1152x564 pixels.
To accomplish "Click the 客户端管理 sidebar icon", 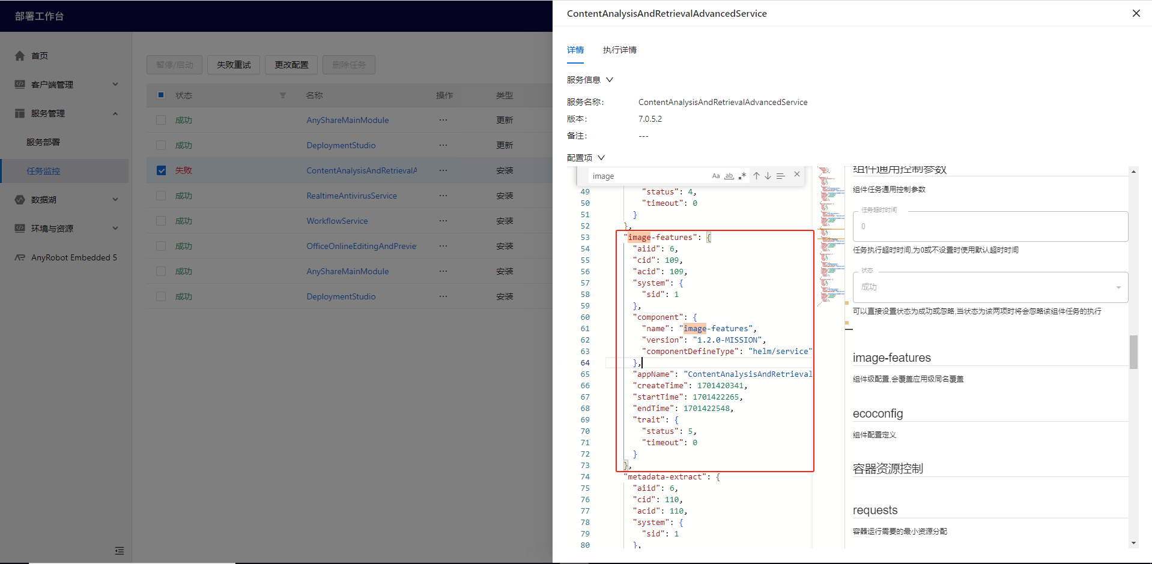I will [20, 85].
